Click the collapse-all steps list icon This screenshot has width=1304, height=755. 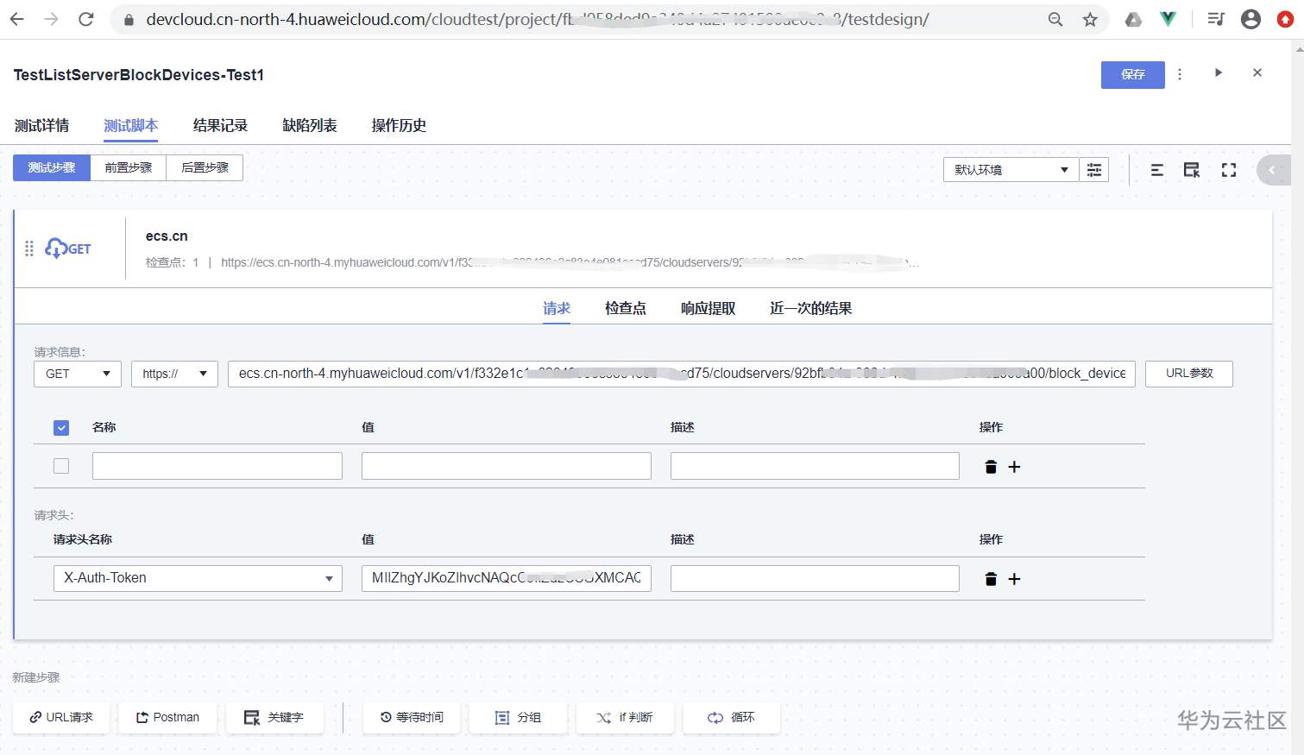(x=1157, y=170)
